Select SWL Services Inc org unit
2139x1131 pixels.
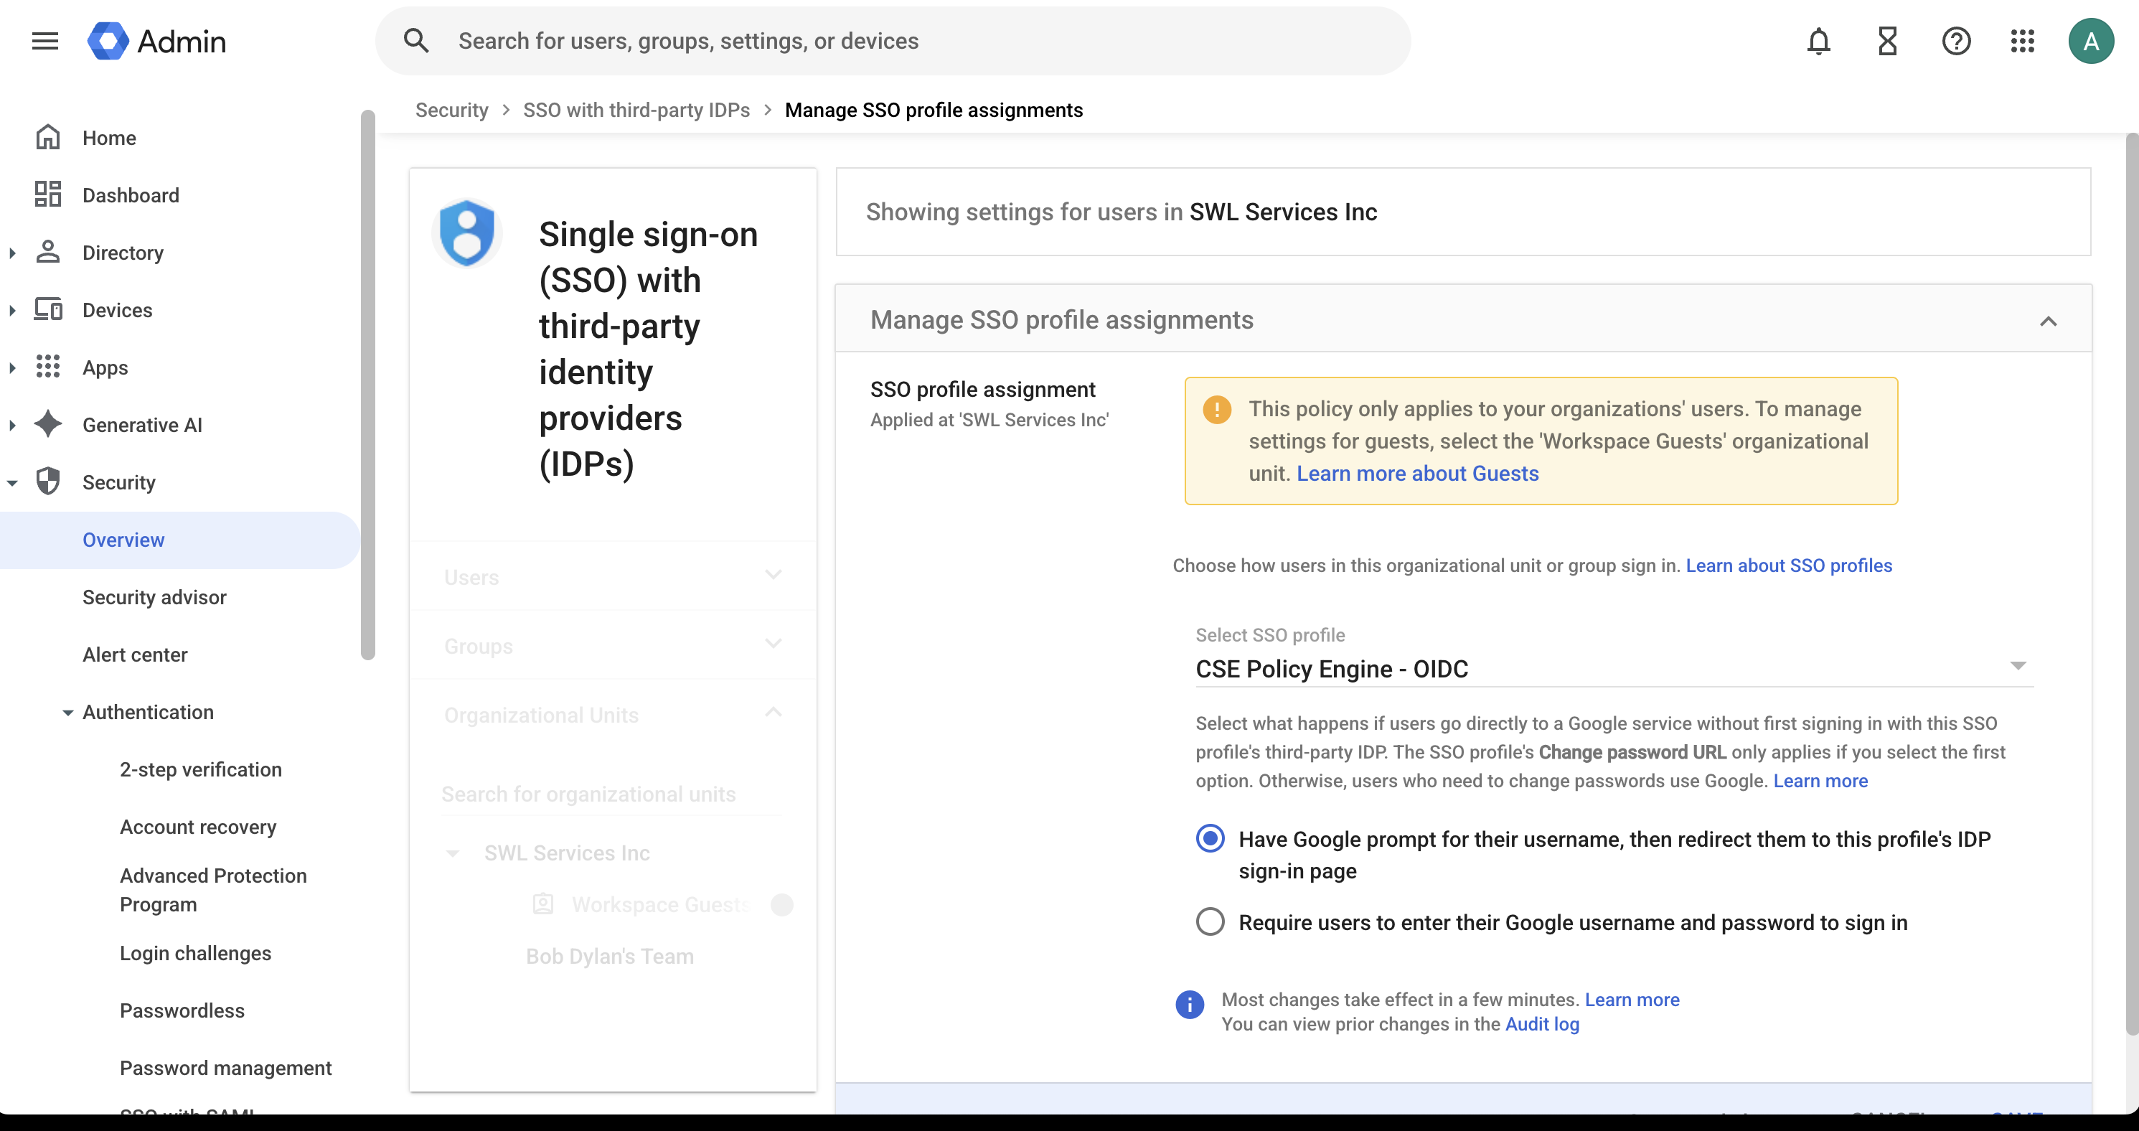coord(566,853)
